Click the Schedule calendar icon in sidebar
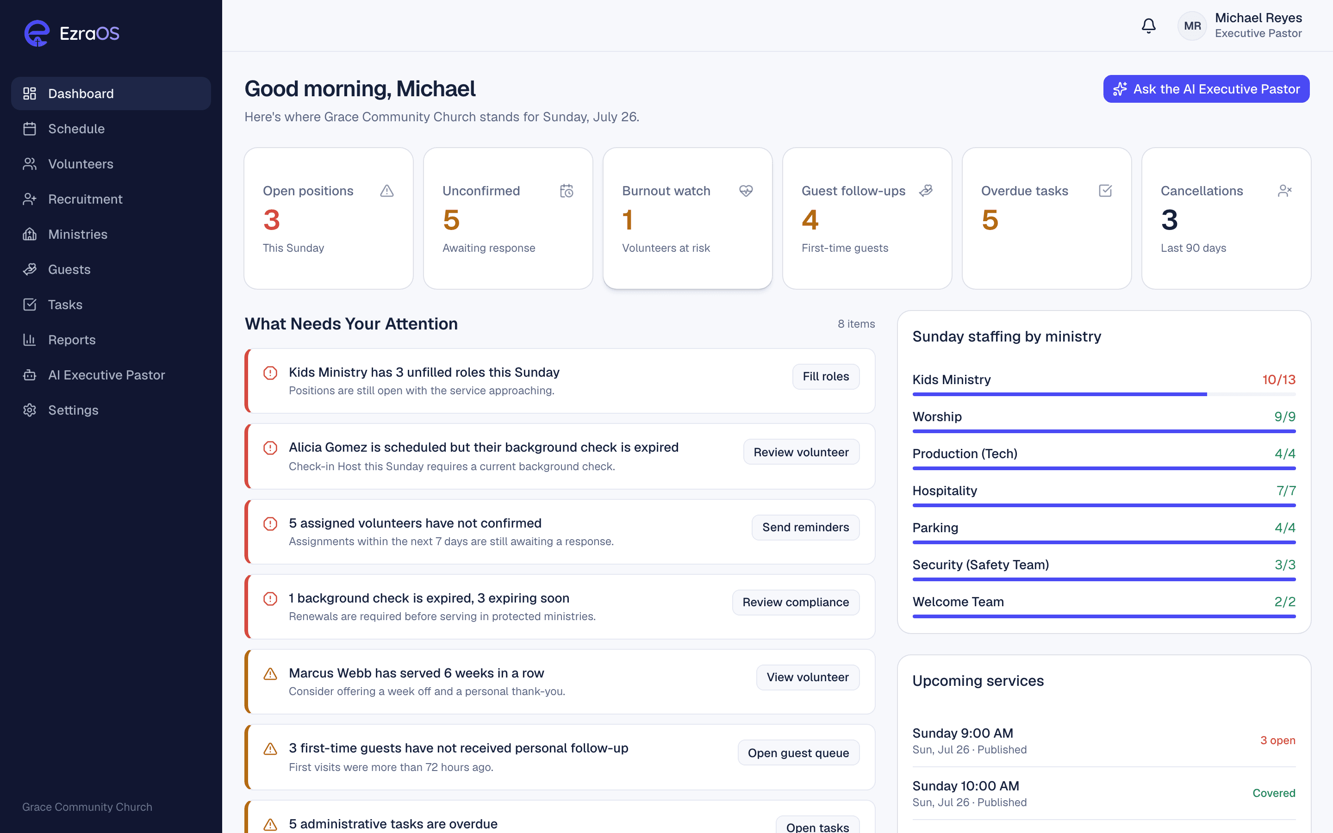The width and height of the screenshot is (1333, 833). click(x=30, y=129)
